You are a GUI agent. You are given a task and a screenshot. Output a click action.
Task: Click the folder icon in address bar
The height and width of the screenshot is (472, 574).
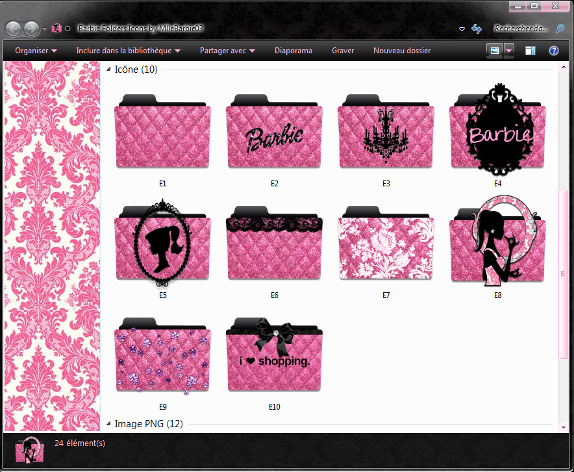click(56, 28)
